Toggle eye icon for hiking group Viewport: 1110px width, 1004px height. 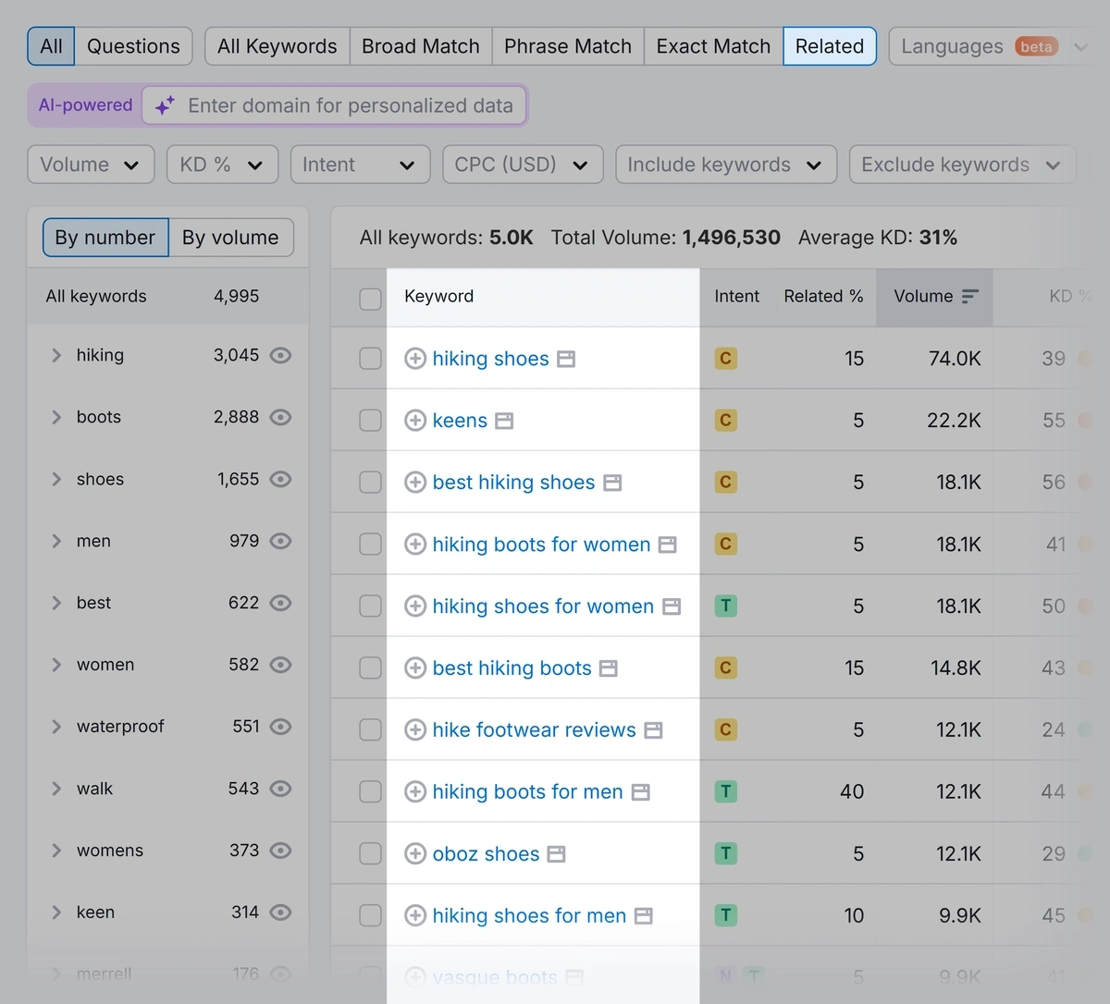(280, 355)
